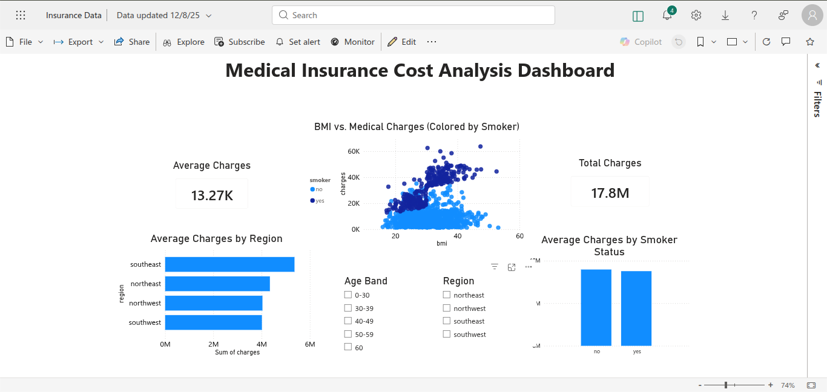
Task: Expand the File menu chevron
Action: click(39, 42)
